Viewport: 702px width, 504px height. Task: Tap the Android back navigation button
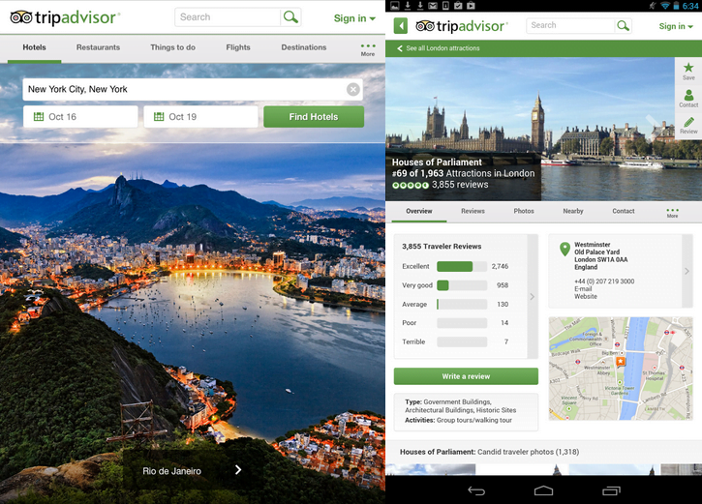[476, 491]
